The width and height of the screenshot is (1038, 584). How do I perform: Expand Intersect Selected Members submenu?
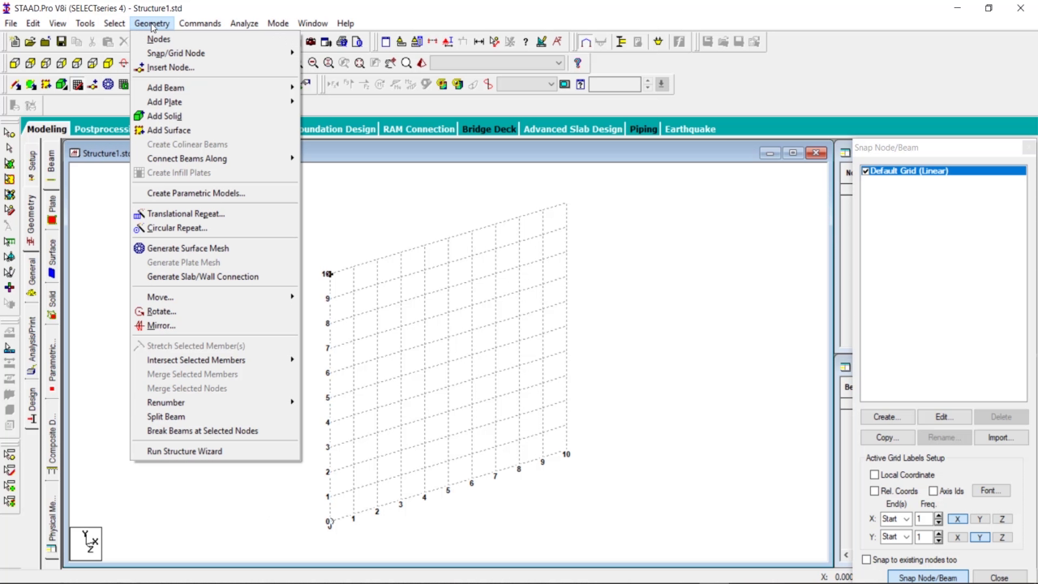click(x=215, y=360)
